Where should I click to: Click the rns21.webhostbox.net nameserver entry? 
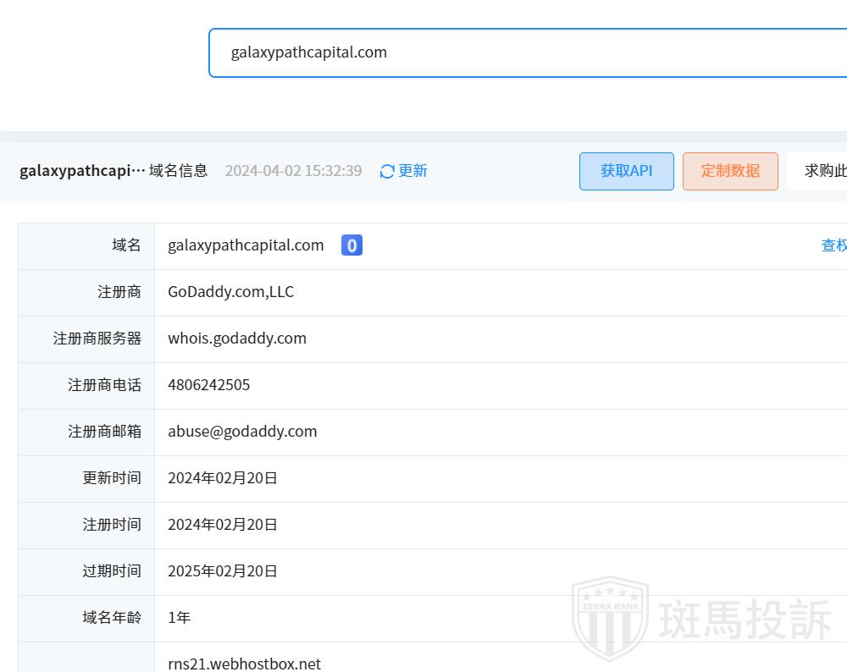coord(244,664)
